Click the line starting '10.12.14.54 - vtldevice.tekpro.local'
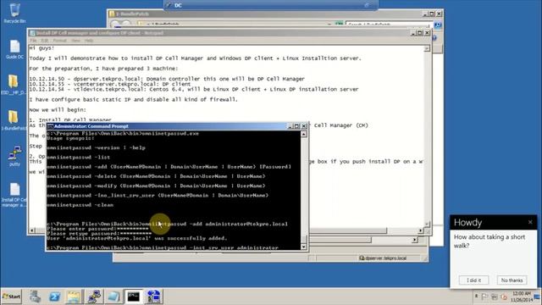Image resolution: width=542 pixels, height=305 pixels. [194, 89]
